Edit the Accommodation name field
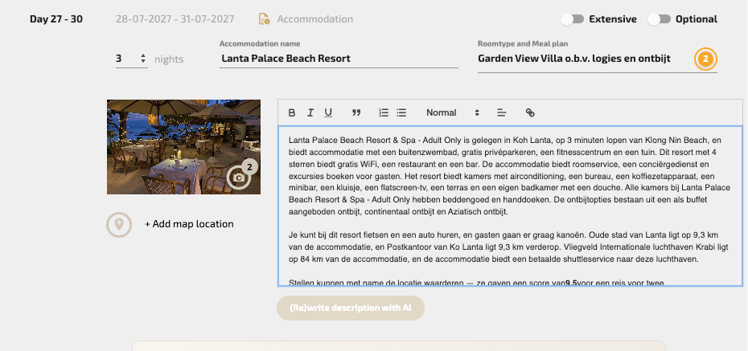The image size is (748, 351). click(338, 59)
